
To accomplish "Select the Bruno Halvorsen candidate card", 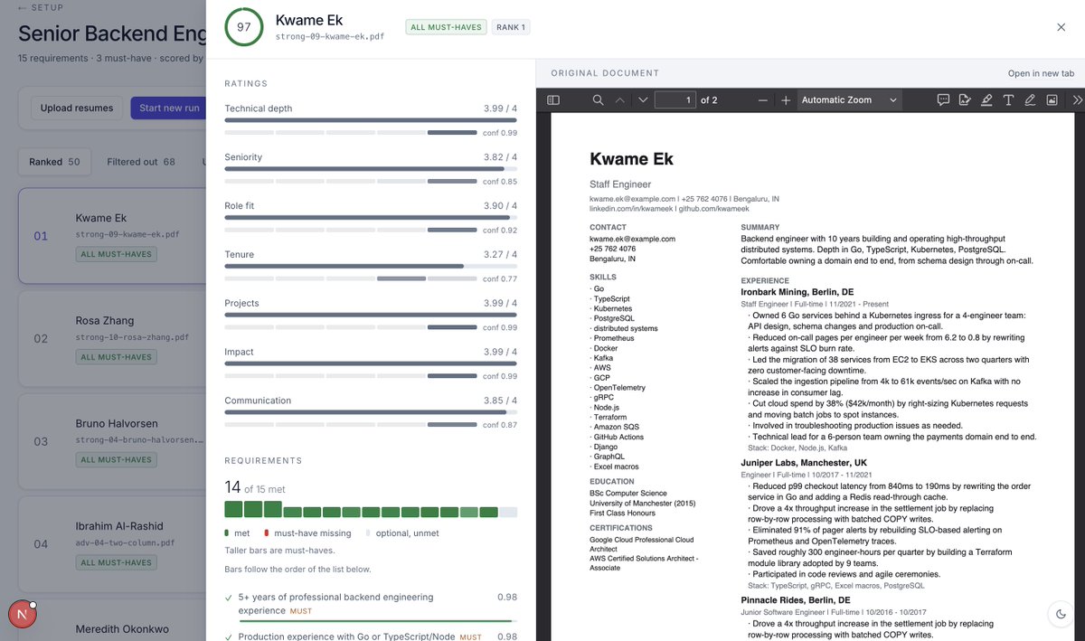I will point(112,441).
